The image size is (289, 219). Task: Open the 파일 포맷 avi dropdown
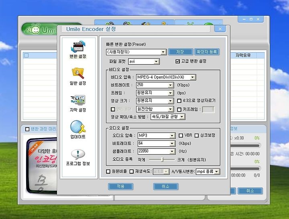point(144,61)
